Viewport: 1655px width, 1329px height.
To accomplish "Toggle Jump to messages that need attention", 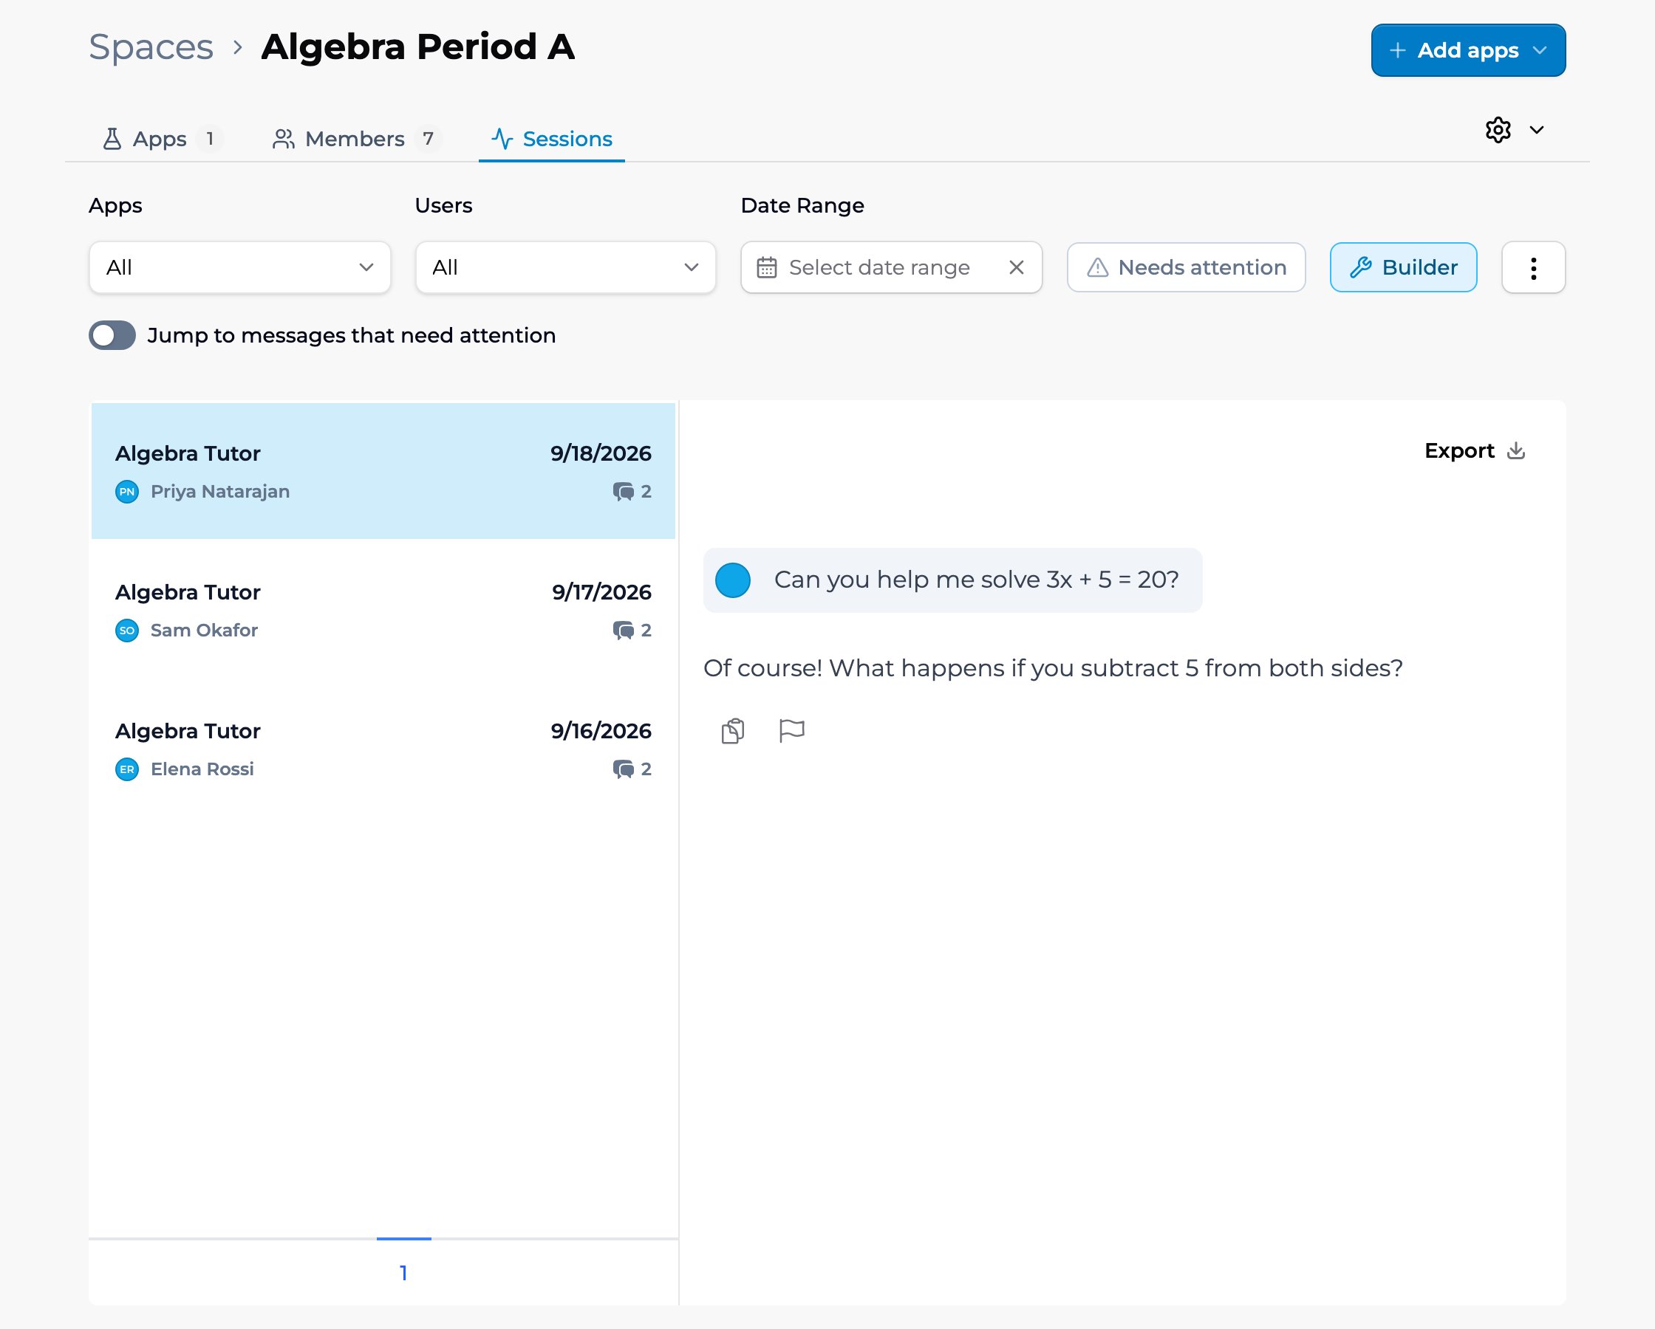I will tap(112, 335).
